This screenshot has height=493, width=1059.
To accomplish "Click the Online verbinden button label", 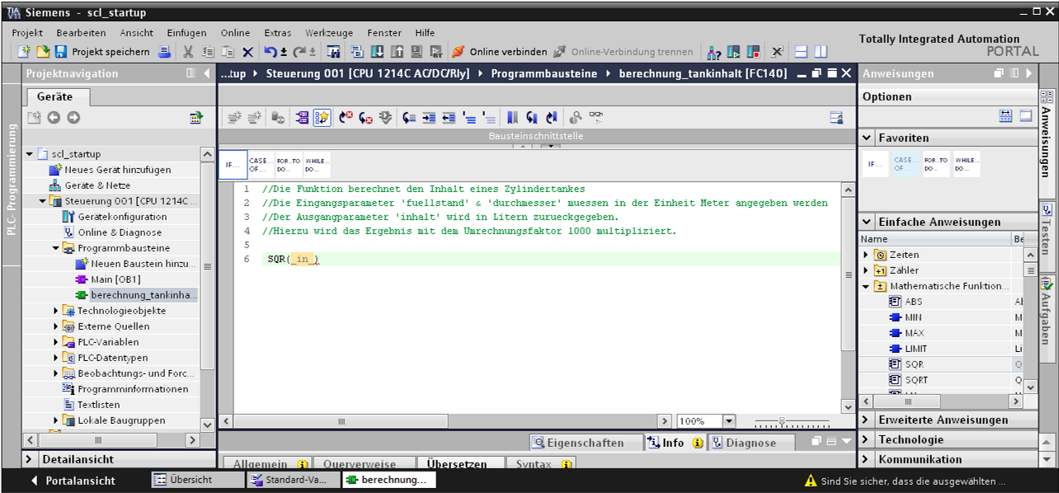I will pyautogui.click(x=508, y=52).
